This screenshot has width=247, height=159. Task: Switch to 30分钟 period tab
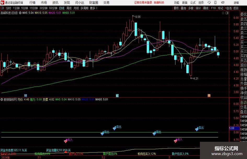(x=43, y=8)
